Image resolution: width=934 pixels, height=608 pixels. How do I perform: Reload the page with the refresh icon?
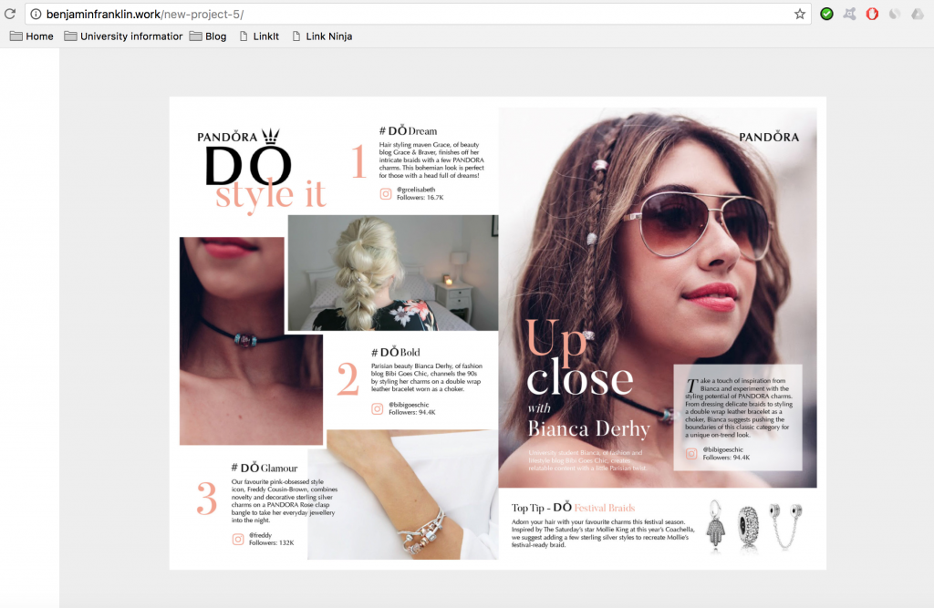9,14
